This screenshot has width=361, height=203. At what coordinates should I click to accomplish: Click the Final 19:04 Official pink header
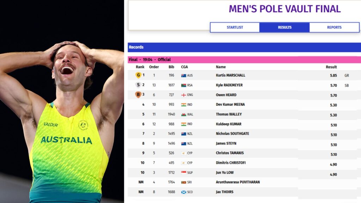[x=244, y=60]
